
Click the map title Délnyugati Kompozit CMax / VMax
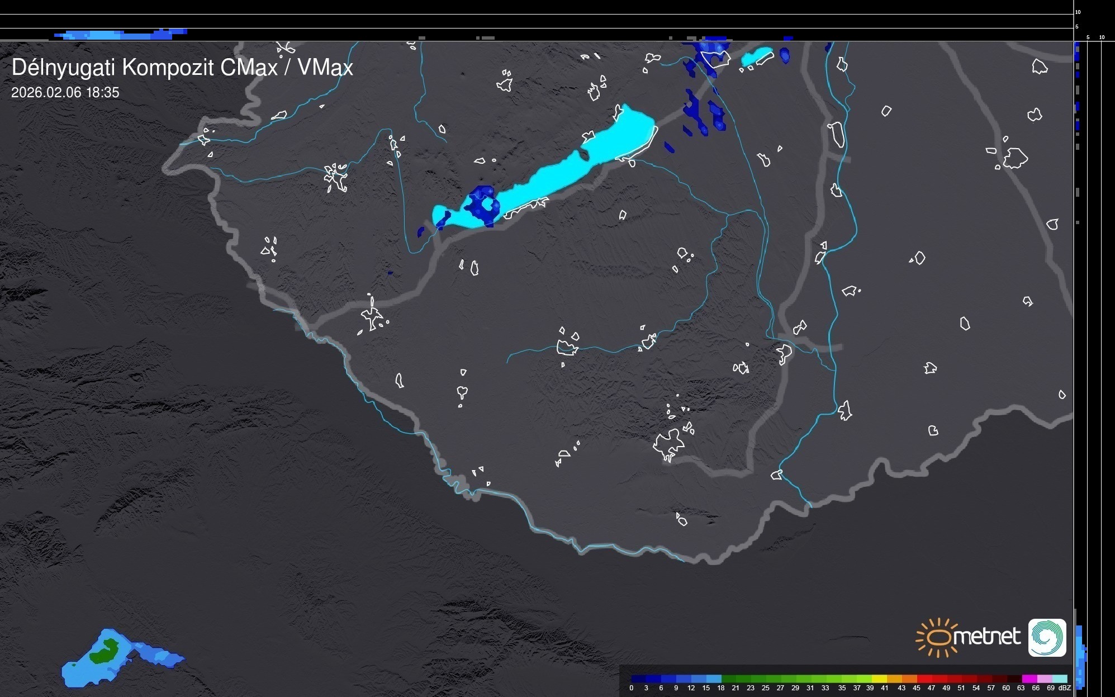[x=182, y=68]
